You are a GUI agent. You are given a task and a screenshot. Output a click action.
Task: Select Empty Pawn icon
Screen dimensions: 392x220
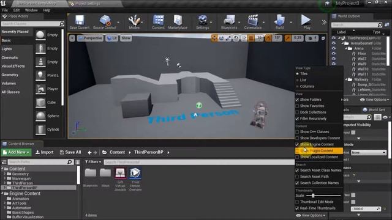click(x=40, y=62)
